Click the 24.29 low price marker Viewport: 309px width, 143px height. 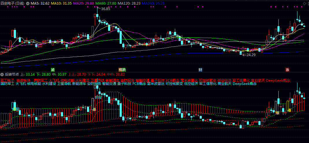pyautogui.click(x=251, y=55)
